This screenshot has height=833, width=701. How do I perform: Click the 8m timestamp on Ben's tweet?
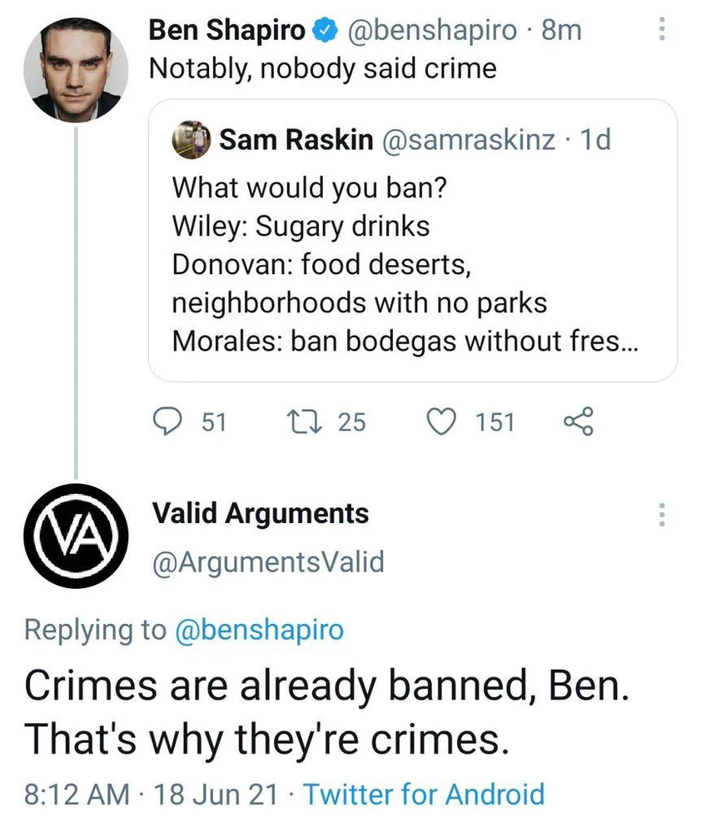coord(561,31)
